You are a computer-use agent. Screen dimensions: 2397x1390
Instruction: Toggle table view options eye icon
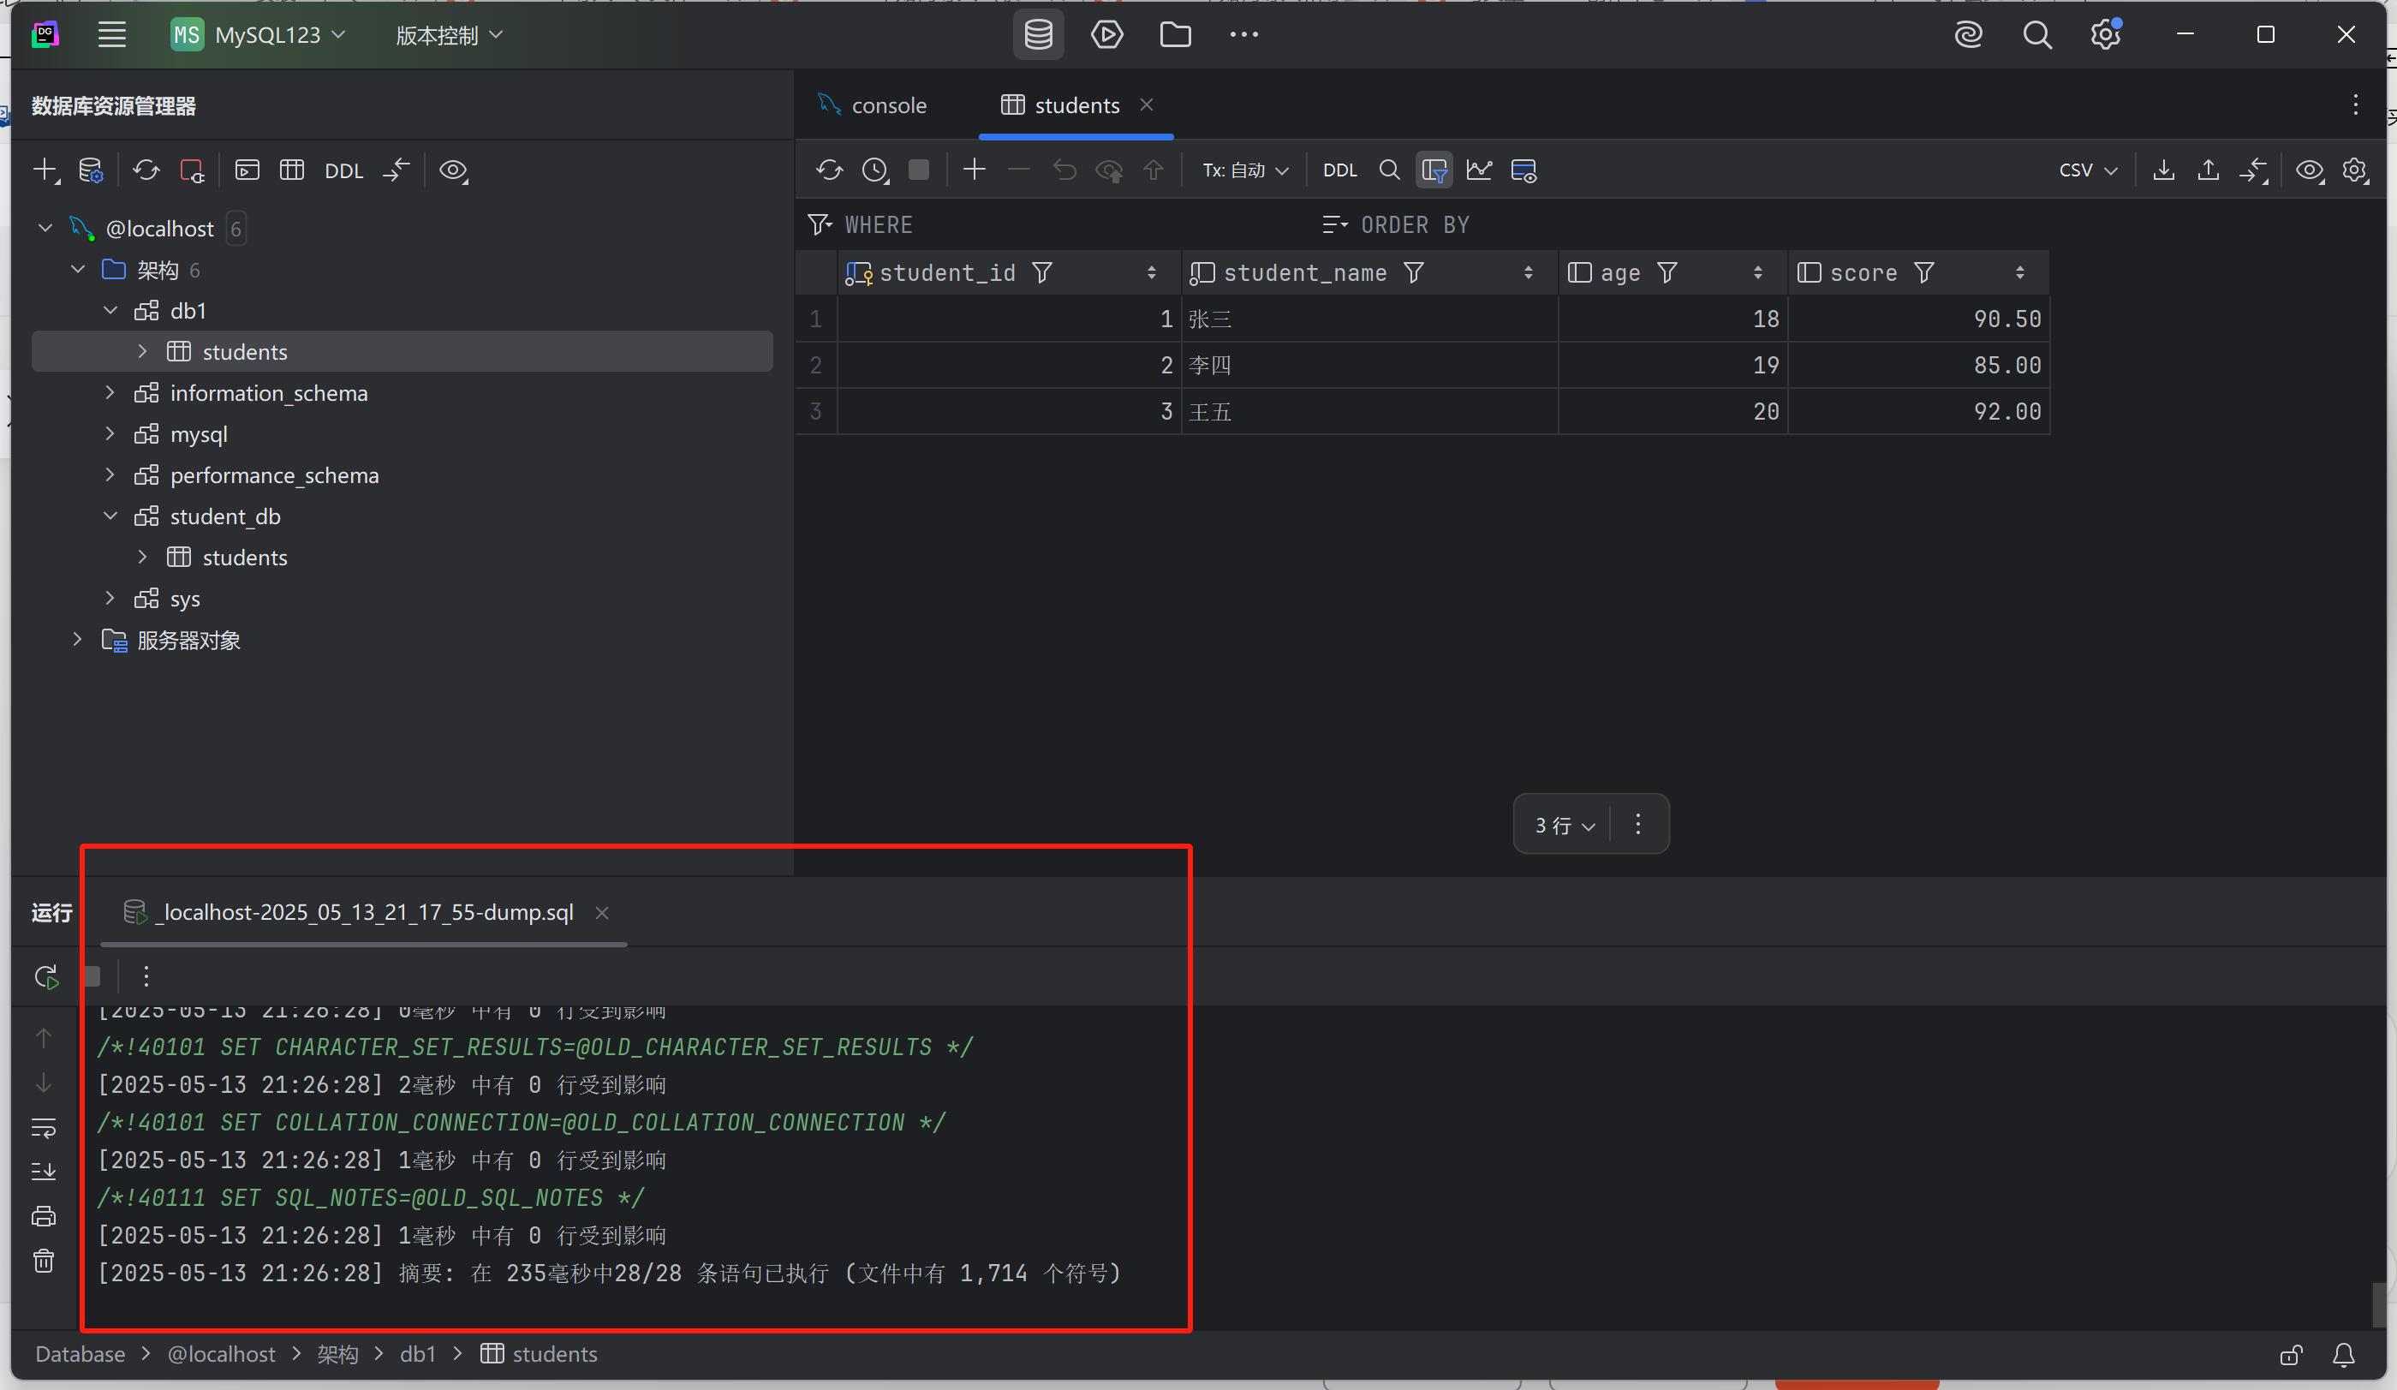click(2311, 170)
